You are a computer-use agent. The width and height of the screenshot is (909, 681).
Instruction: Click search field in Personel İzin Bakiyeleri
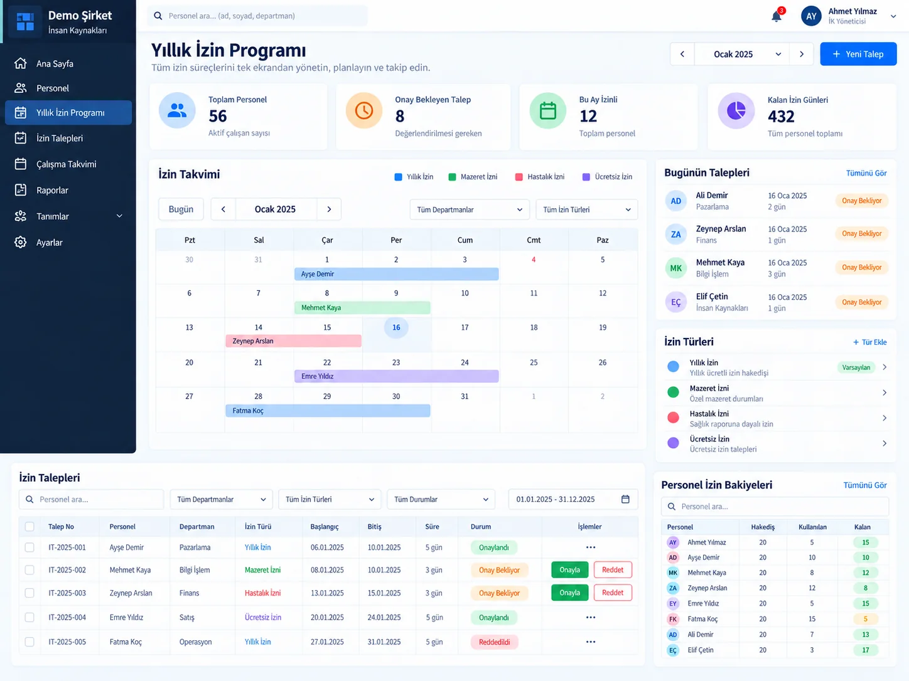(775, 506)
